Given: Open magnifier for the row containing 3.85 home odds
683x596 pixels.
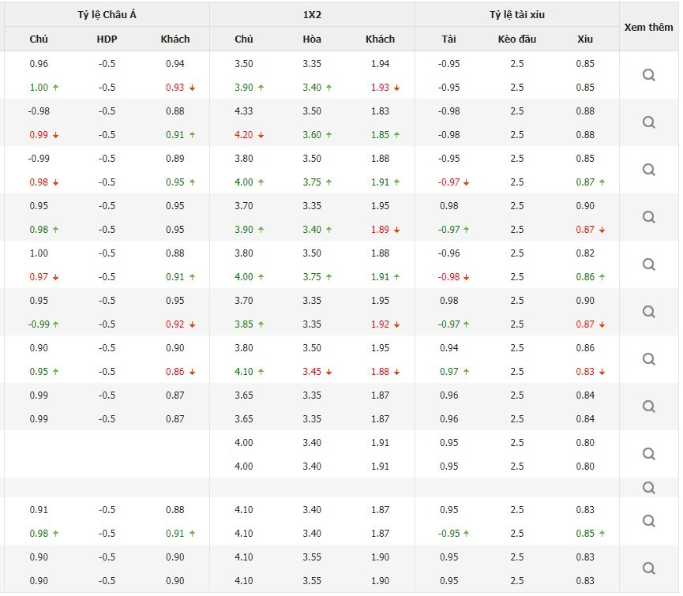Looking at the screenshot, I should 649,312.
